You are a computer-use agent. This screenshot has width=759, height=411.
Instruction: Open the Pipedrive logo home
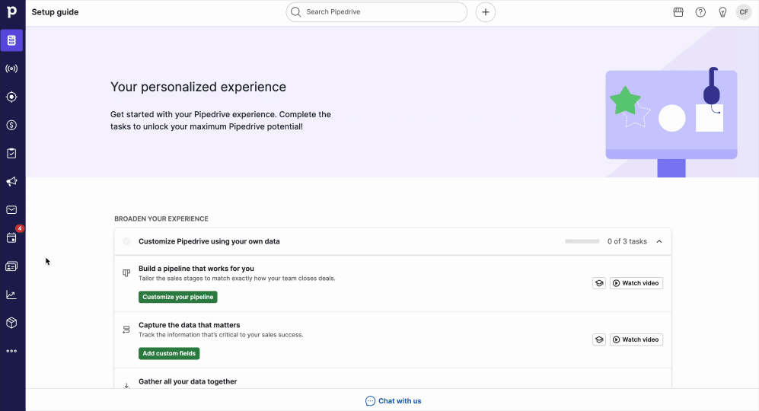(11, 11)
